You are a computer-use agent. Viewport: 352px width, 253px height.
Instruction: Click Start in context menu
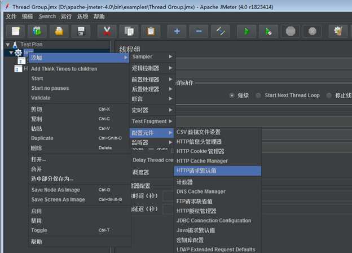coord(79,78)
